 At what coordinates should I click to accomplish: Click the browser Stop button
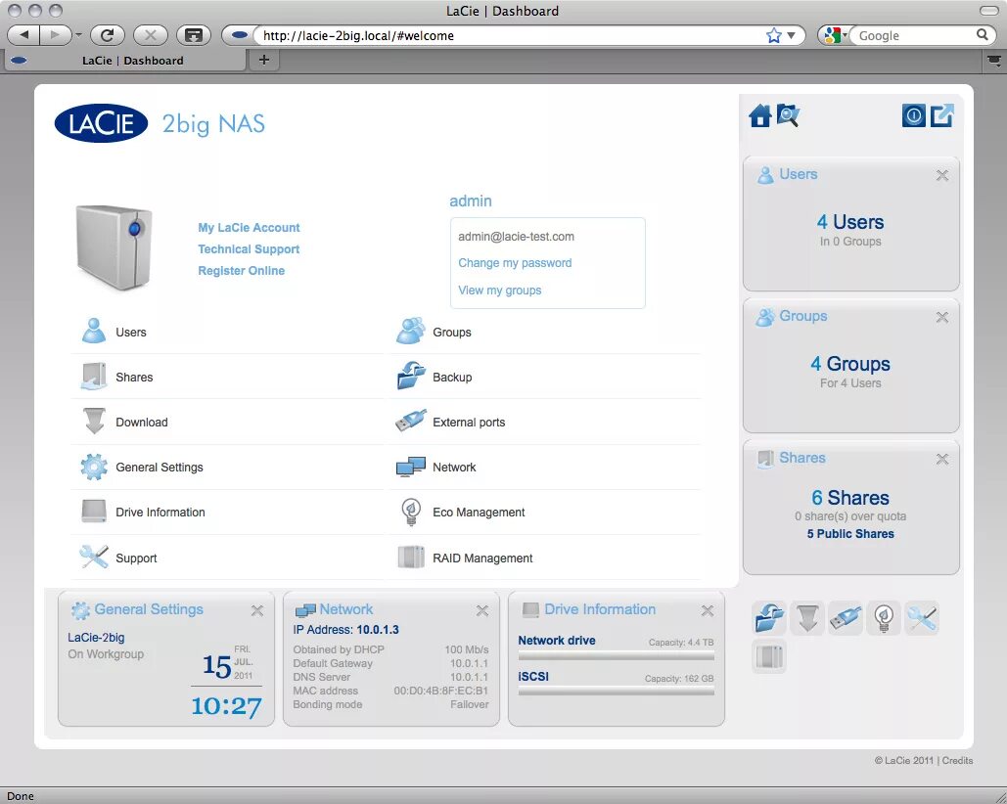coord(151,34)
